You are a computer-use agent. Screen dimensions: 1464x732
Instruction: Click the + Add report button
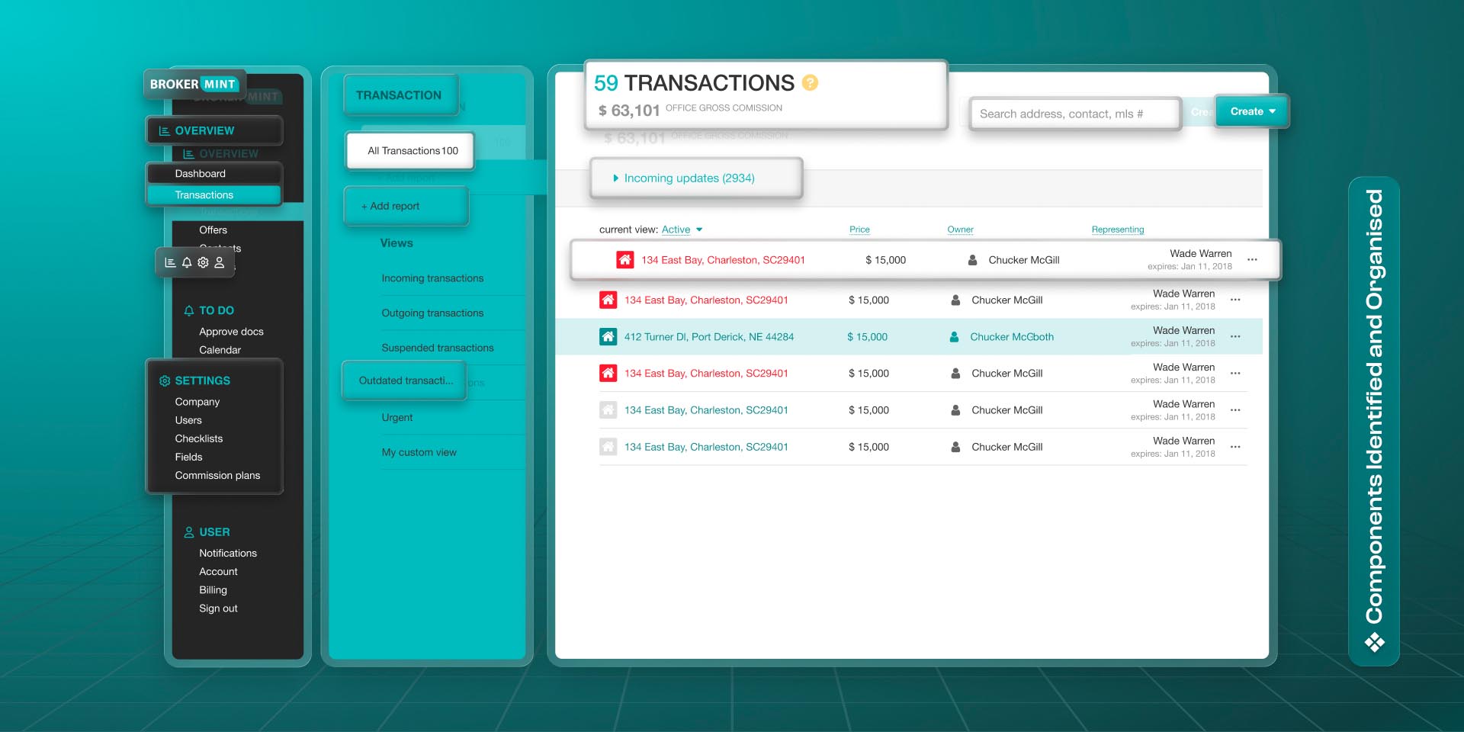pos(390,207)
